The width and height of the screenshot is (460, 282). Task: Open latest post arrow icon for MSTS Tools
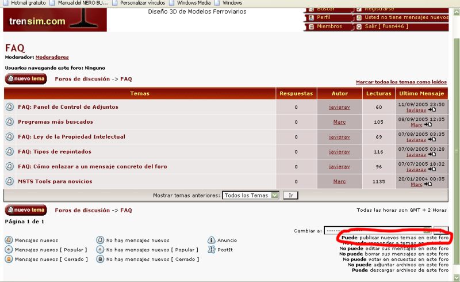click(428, 184)
